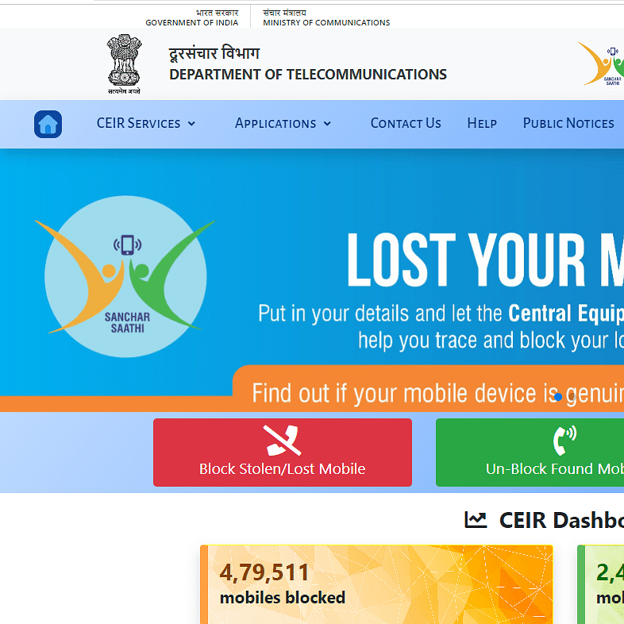Go to the Help page

pyautogui.click(x=482, y=123)
